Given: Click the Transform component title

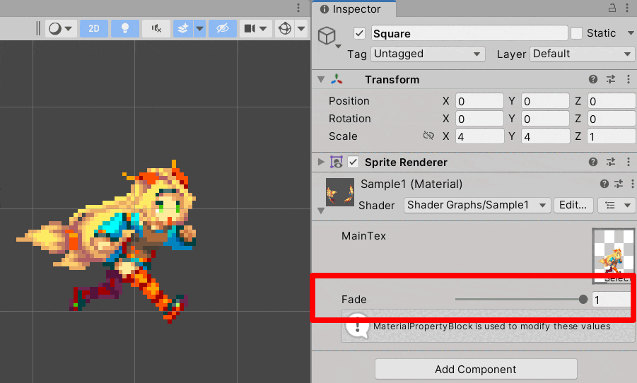Looking at the screenshot, I should click(x=392, y=80).
